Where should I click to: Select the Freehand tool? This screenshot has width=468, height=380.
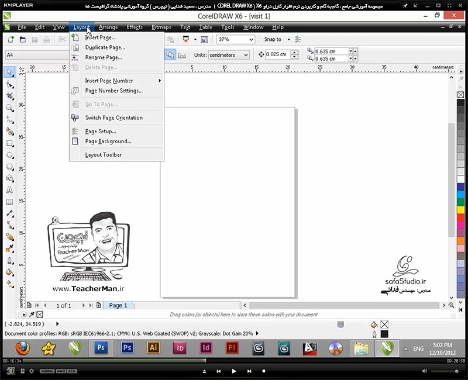pos(9,120)
